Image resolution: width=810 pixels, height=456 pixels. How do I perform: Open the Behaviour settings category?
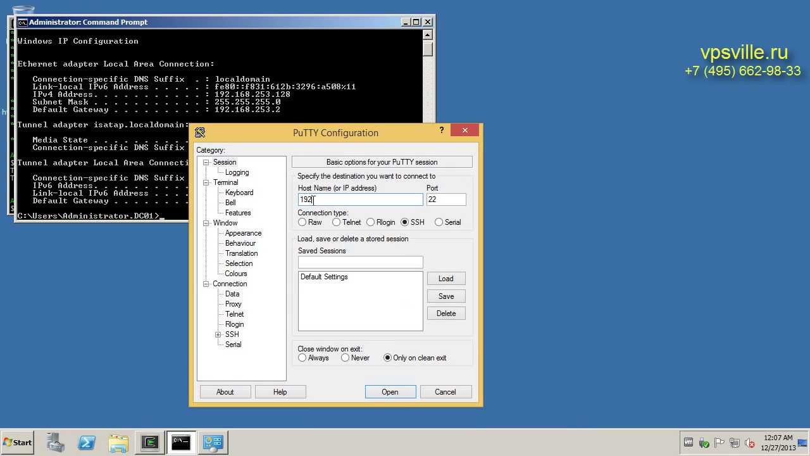[x=240, y=243]
